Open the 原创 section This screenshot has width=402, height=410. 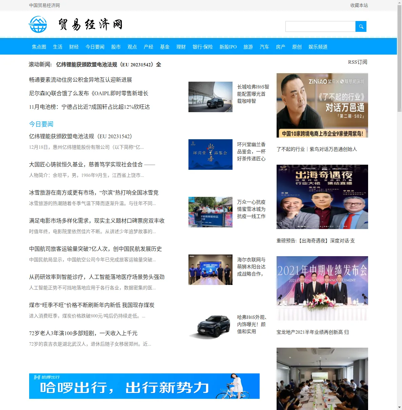click(x=297, y=47)
